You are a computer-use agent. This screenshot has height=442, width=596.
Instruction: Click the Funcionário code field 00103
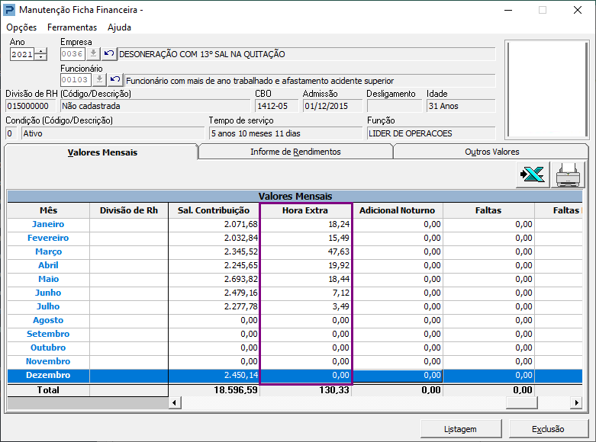[x=76, y=80]
